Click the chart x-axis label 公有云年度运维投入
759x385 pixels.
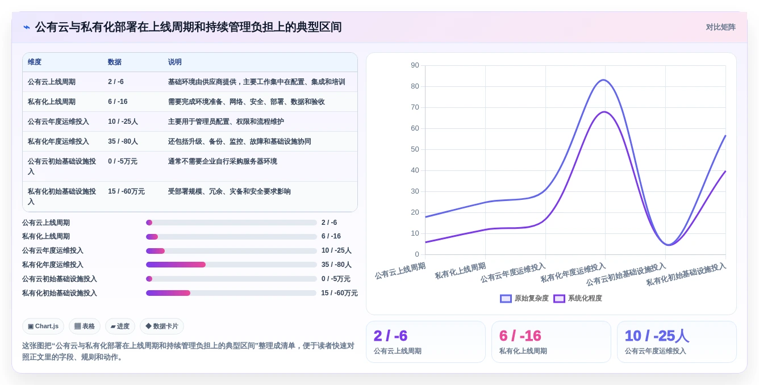[513, 273]
